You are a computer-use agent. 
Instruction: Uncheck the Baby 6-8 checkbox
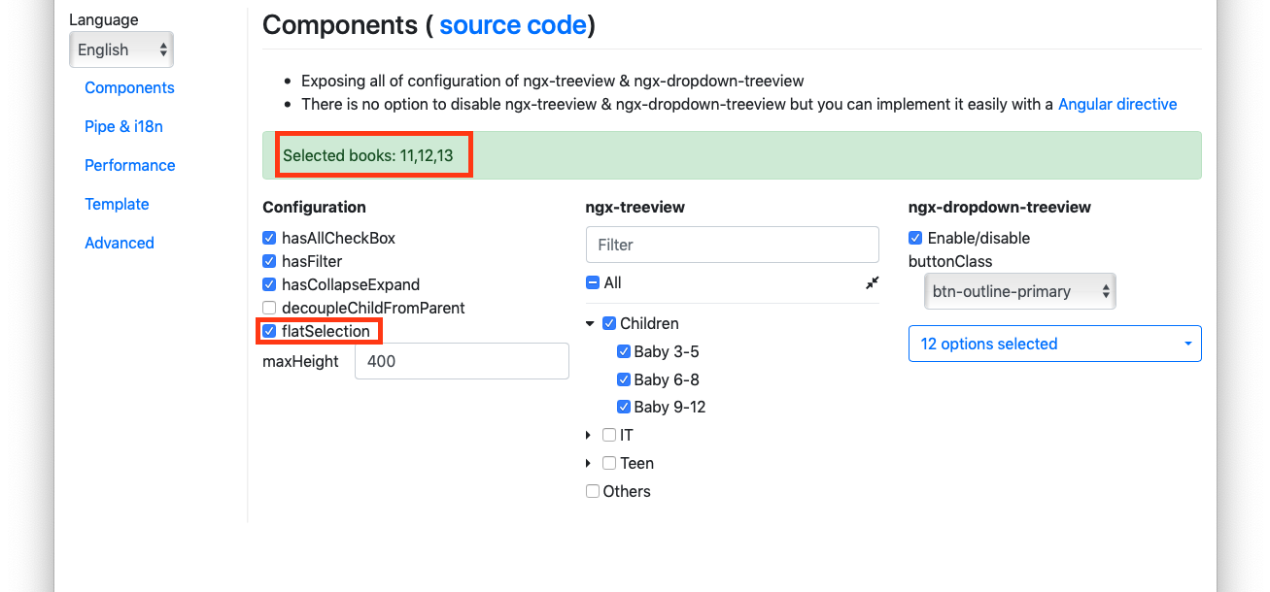tap(624, 379)
